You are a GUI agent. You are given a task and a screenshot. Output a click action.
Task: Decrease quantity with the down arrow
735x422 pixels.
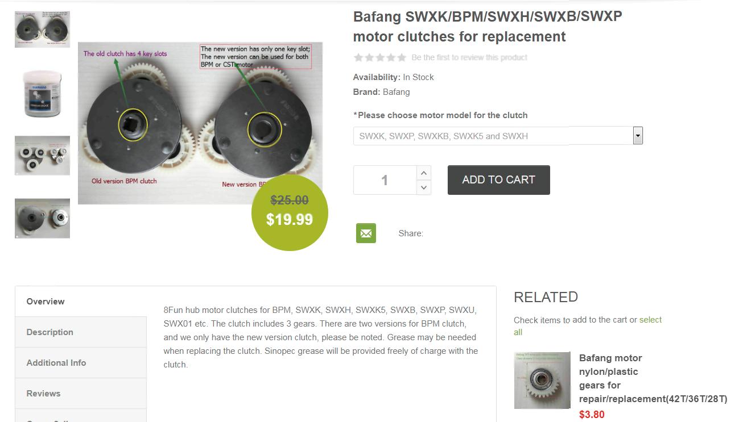coord(423,187)
